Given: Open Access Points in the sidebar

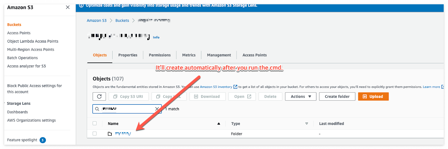Looking at the screenshot, I should click(19, 33).
